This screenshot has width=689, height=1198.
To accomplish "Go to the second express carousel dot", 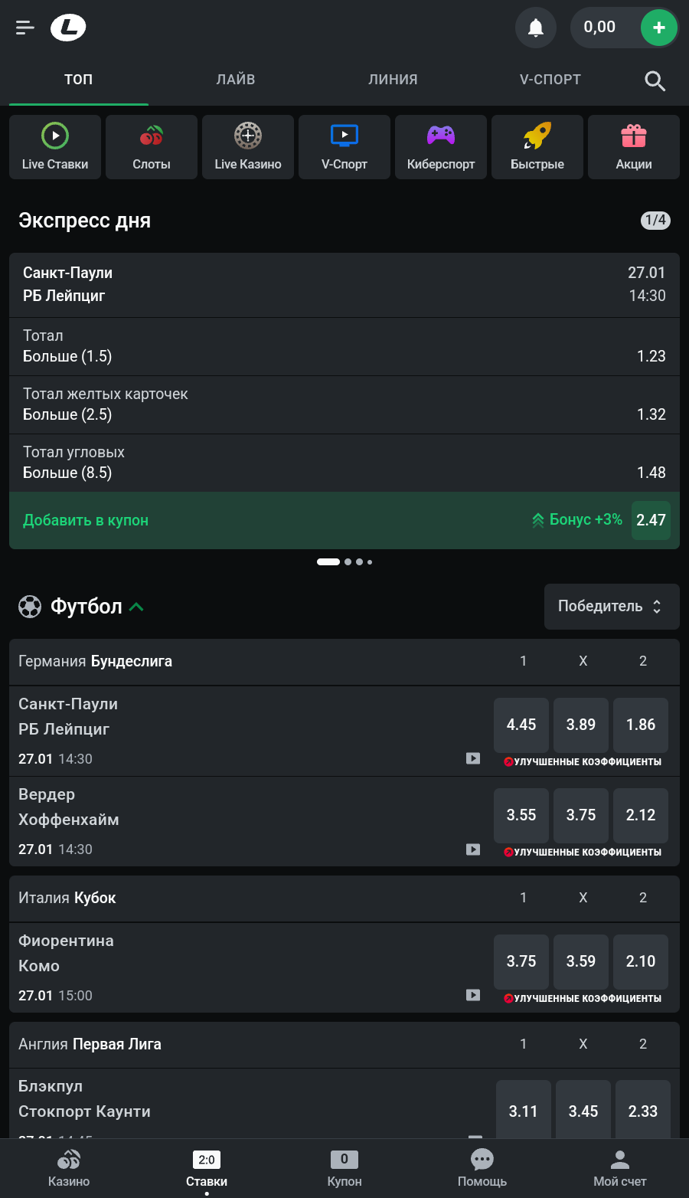I will (x=348, y=562).
